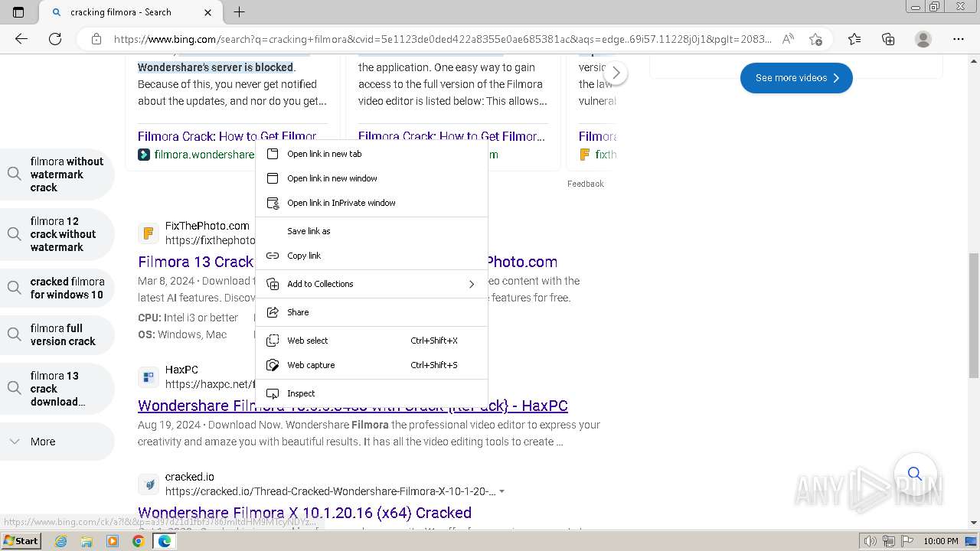Open Windows Media Player taskbar icon
This screenshot has height=551, width=980.
coord(113,541)
